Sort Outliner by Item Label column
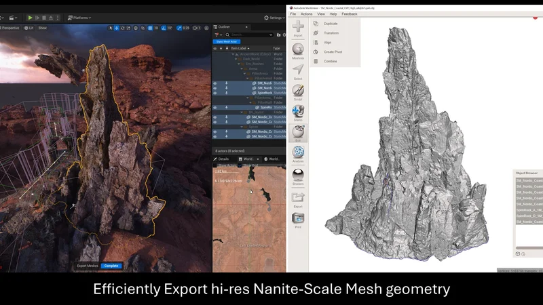543x305 pixels. tap(240, 48)
